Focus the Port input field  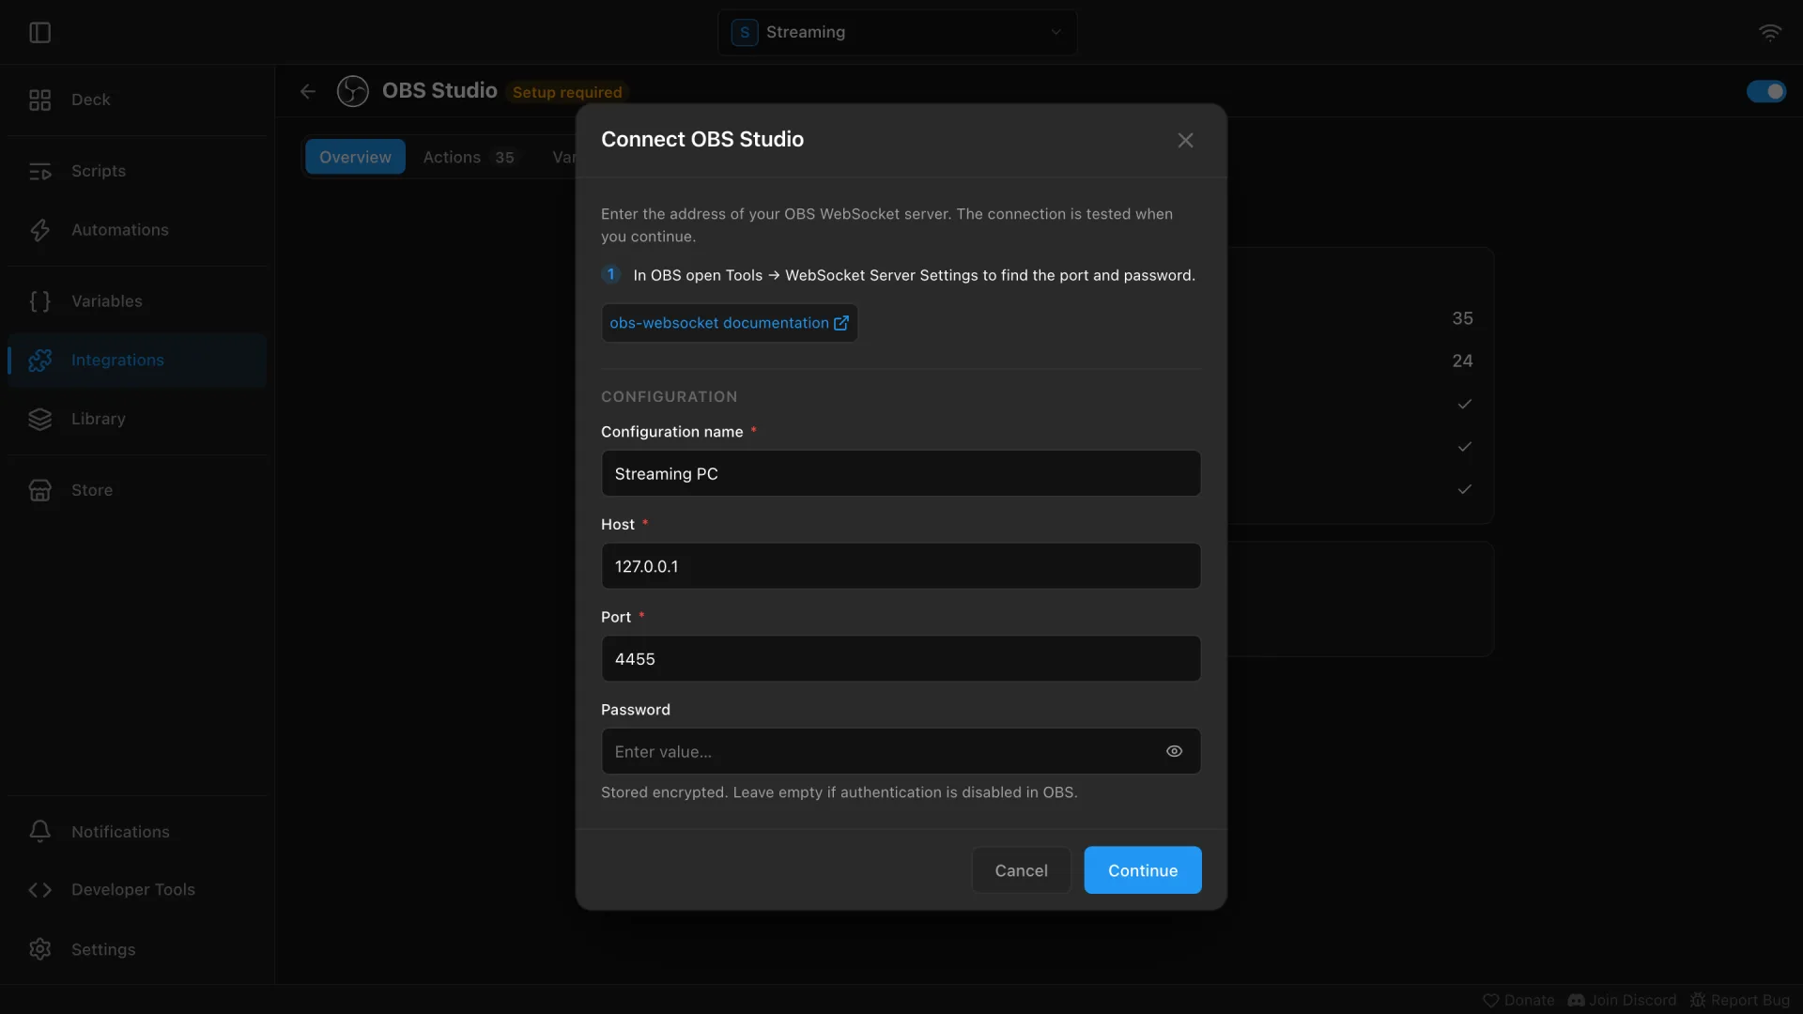point(901,658)
